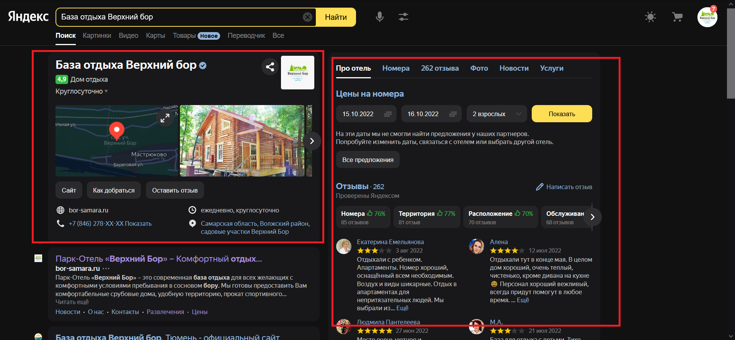Toggle the light/dark theme sun icon
735x340 pixels.
650,17
